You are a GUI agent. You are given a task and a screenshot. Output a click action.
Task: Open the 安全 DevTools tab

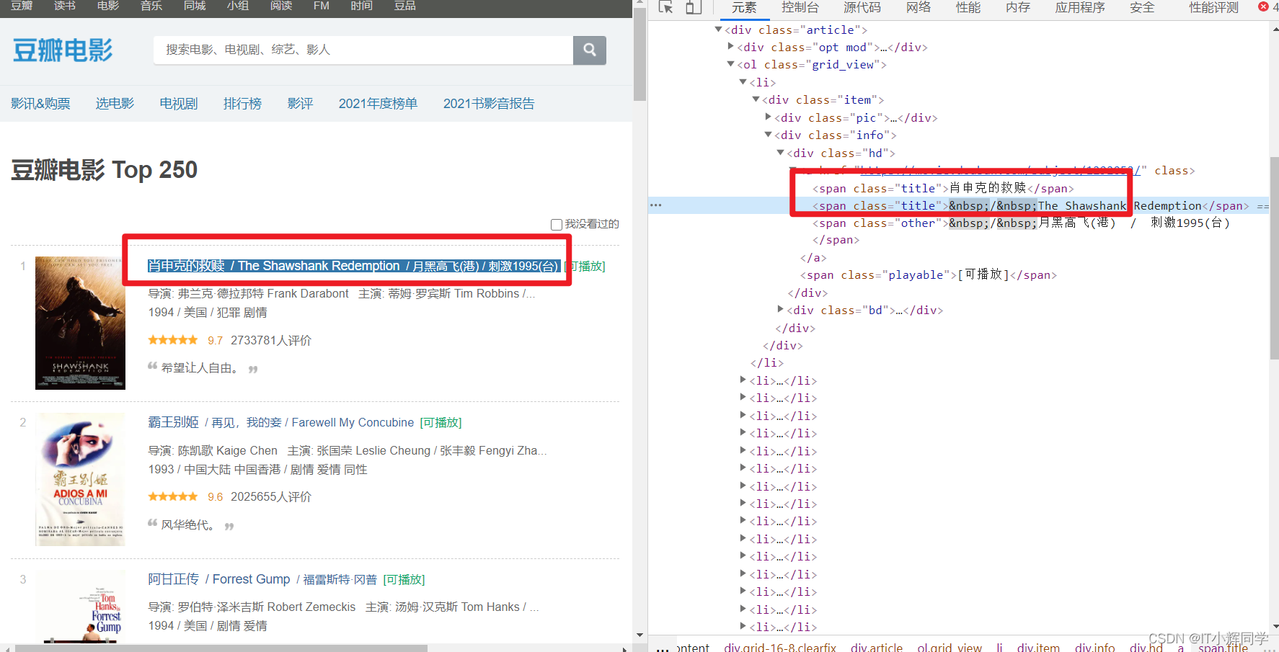pos(1142,7)
